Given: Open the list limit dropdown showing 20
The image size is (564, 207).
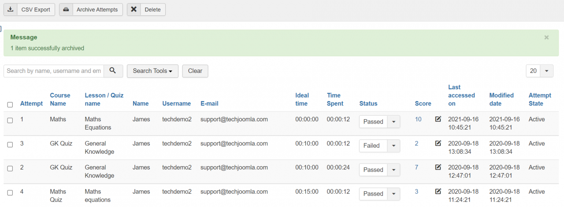Looking at the screenshot, I should tap(539, 71).
